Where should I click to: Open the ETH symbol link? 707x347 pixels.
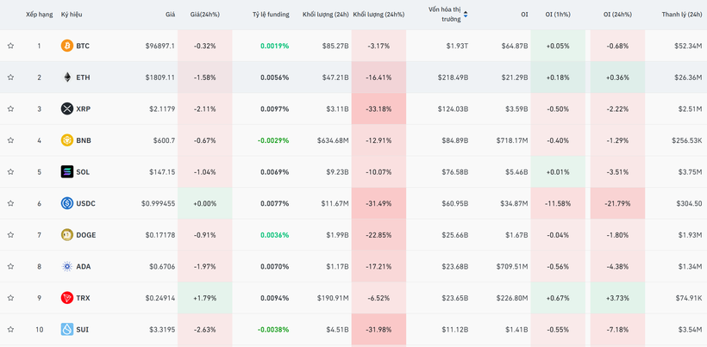(x=83, y=77)
